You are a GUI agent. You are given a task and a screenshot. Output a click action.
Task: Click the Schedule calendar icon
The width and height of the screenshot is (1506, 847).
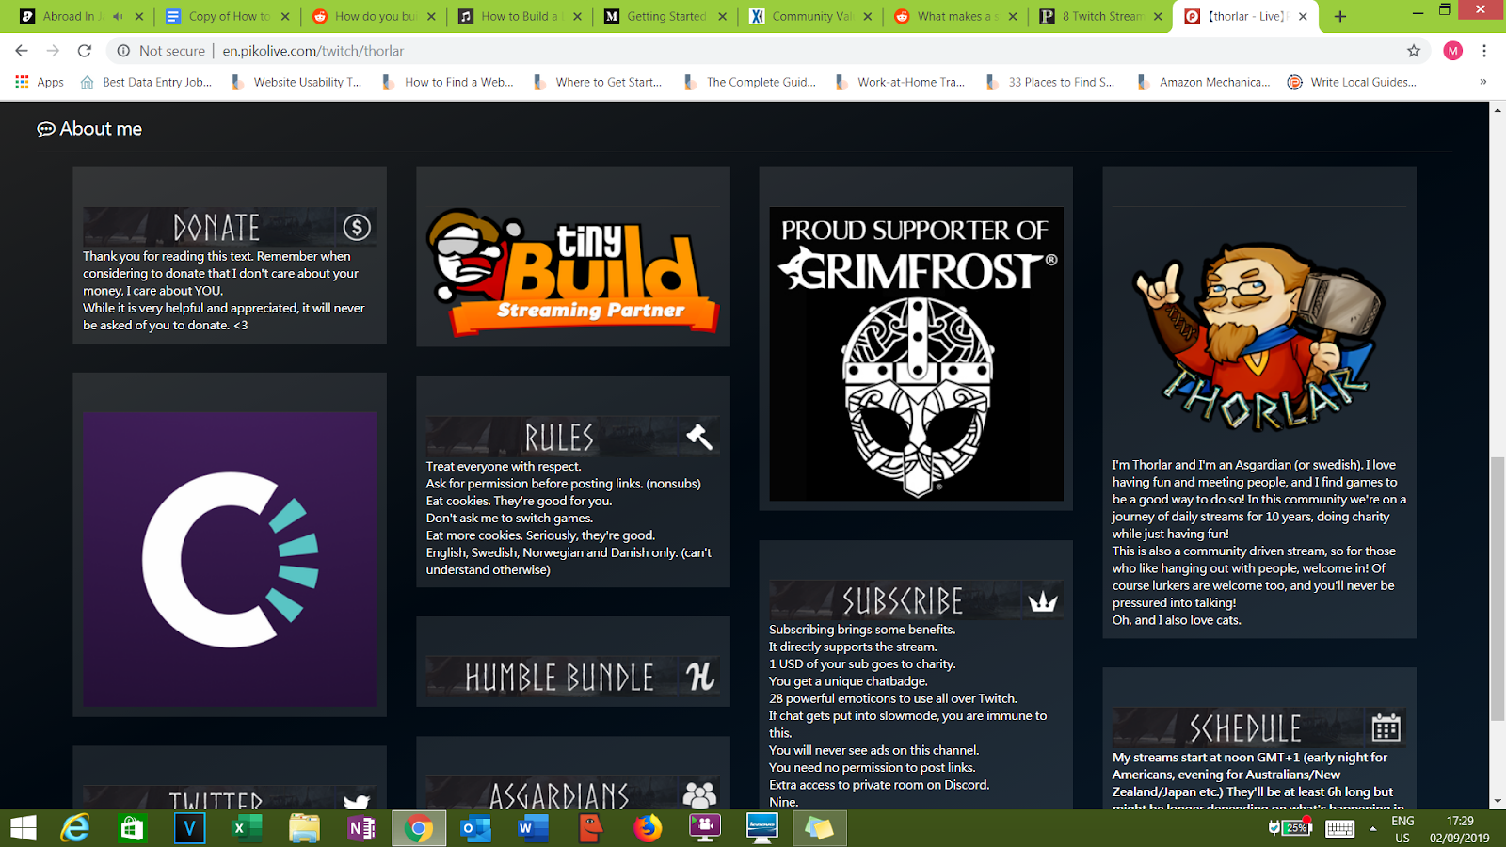(x=1386, y=727)
